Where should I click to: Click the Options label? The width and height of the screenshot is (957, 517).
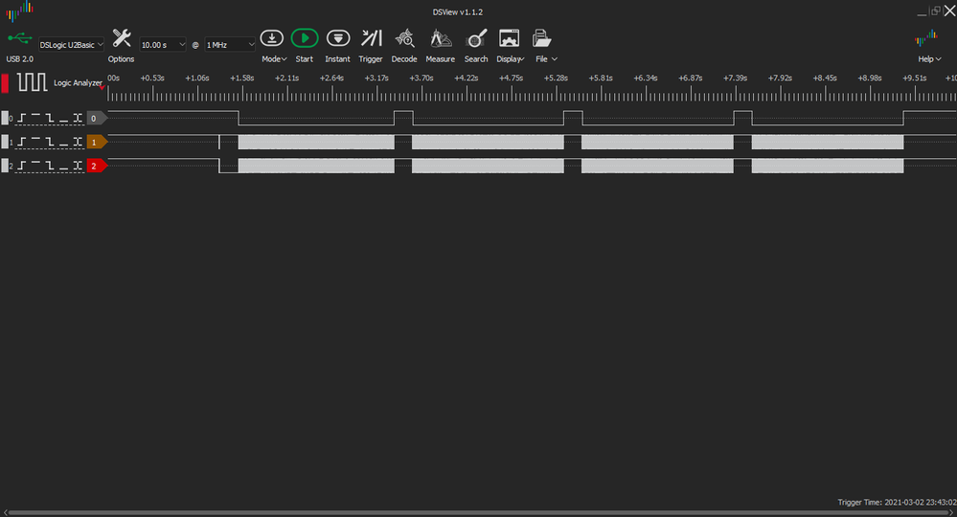pos(121,59)
